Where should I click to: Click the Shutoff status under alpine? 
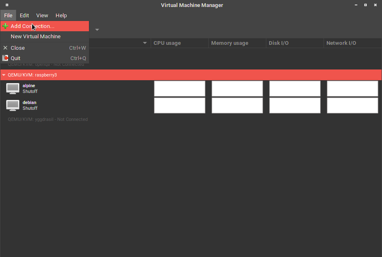(30, 92)
